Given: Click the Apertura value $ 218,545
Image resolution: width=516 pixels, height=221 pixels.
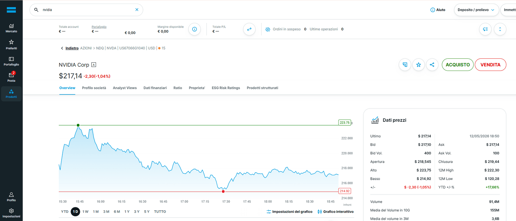Looking at the screenshot, I should click(x=423, y=162).
